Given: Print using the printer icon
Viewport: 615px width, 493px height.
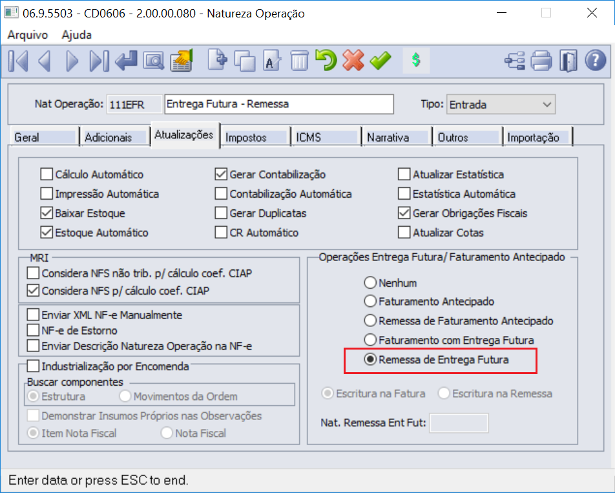Looking at the screenshot, I should (541, 61).
